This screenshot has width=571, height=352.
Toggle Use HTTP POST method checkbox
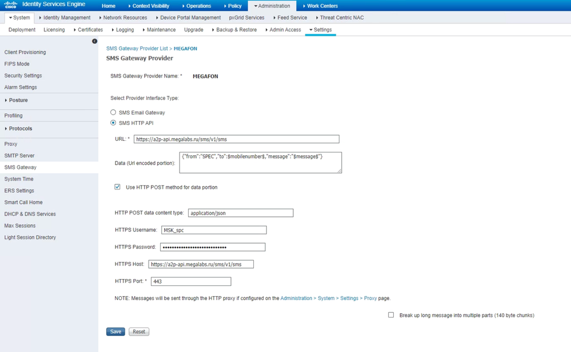(117, 187)
